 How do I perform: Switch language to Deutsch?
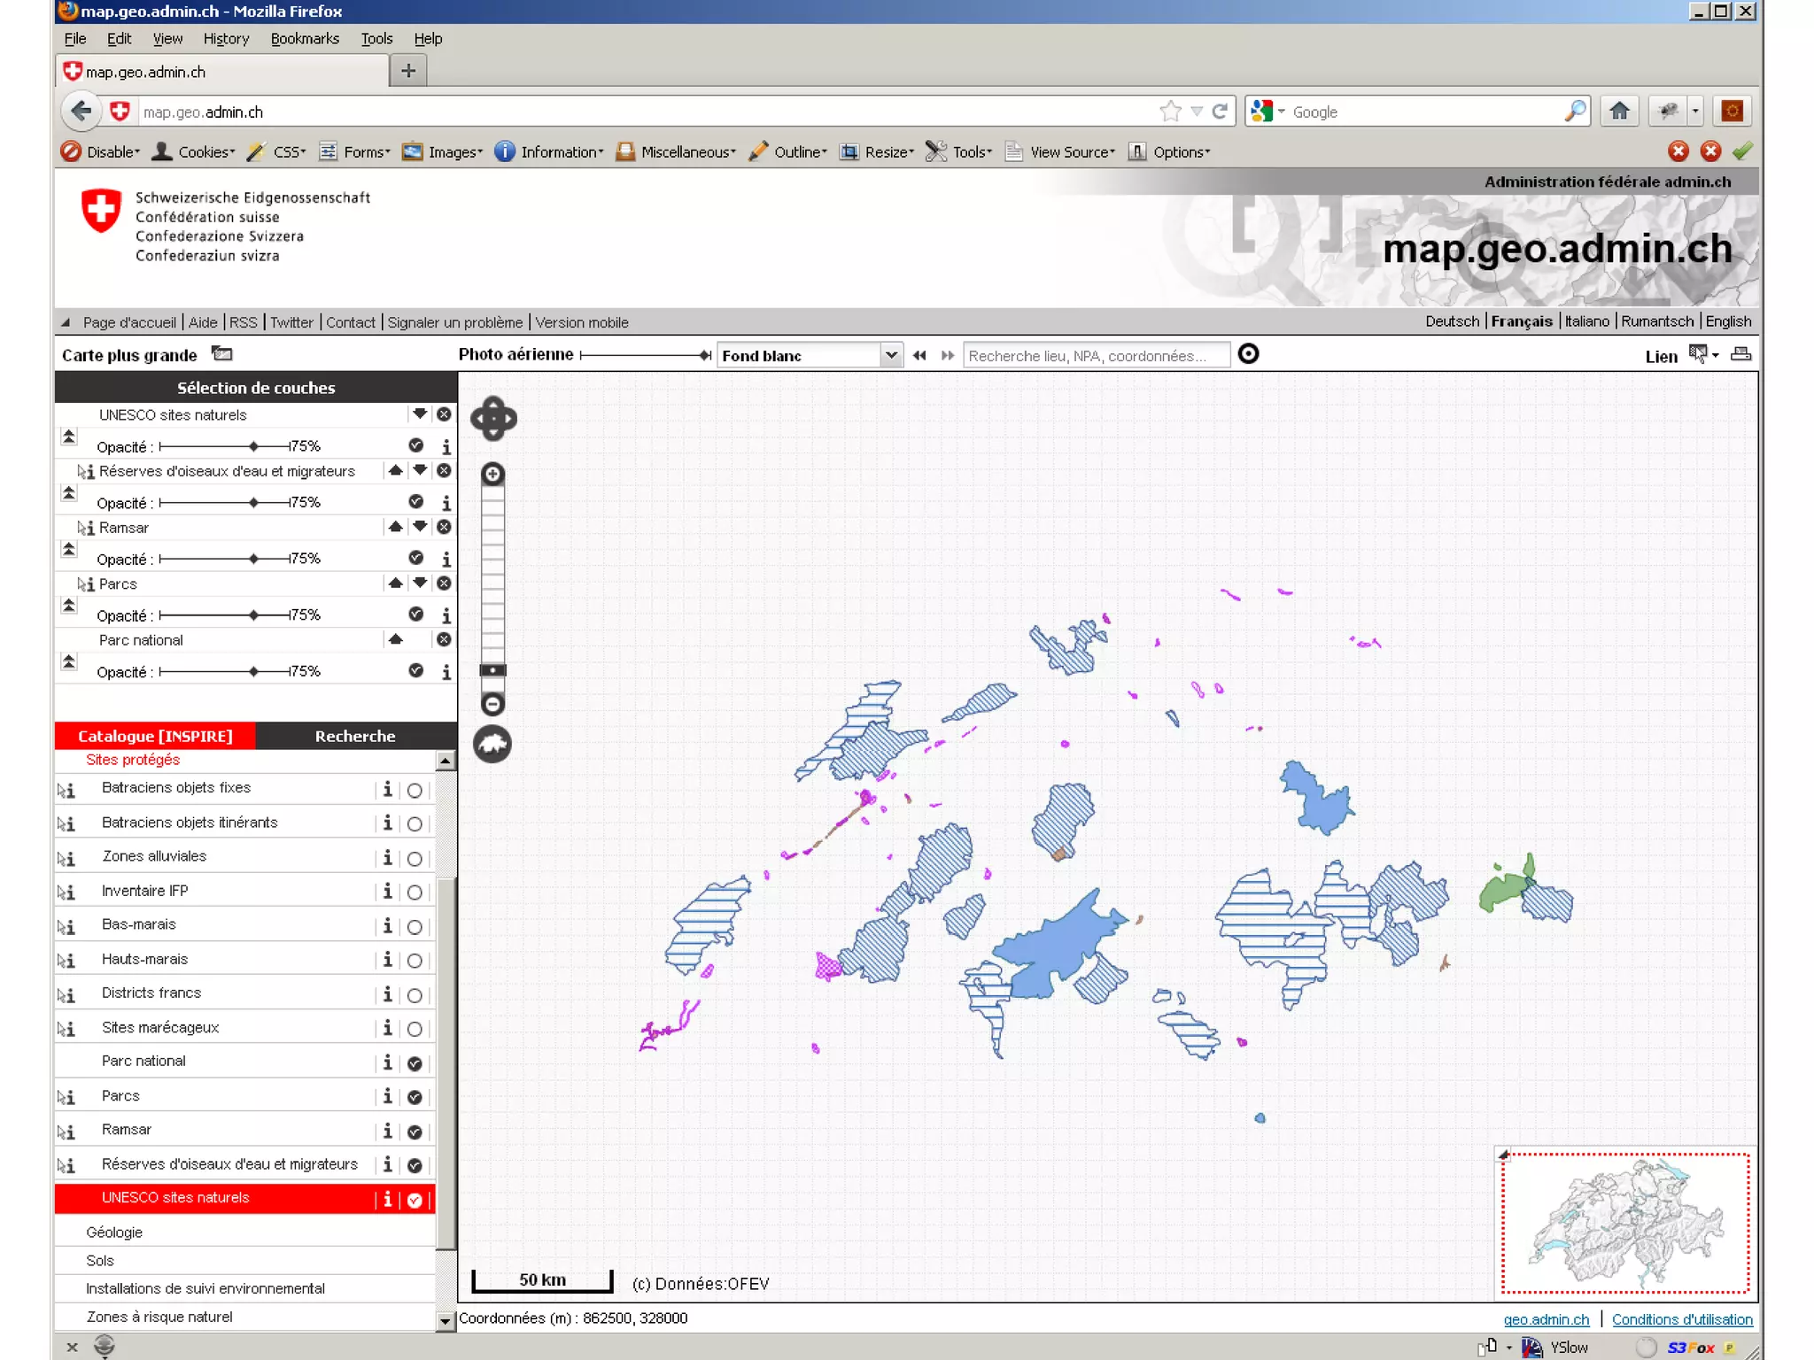pyautogui.click(x=1451, y=321)
